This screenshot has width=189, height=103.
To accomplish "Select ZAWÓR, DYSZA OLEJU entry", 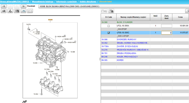I will (x=127, y=46).
